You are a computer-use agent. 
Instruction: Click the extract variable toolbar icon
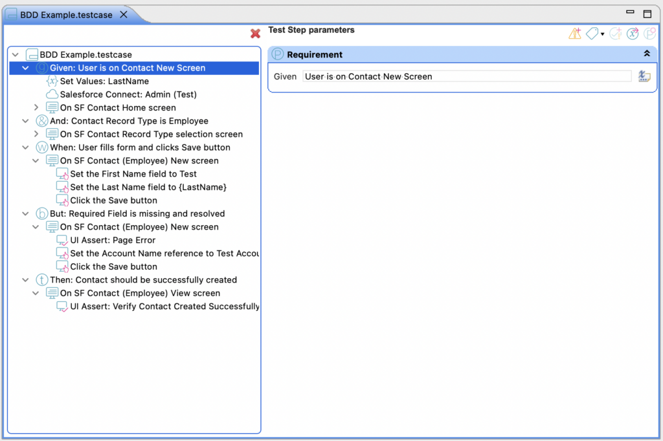click(633, 33)
